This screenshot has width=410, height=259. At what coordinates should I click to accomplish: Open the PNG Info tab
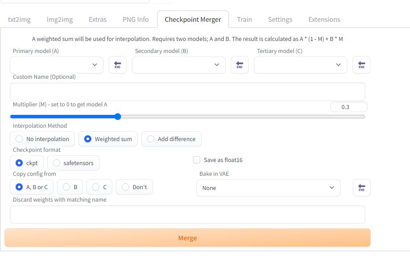tap(135, 20)
